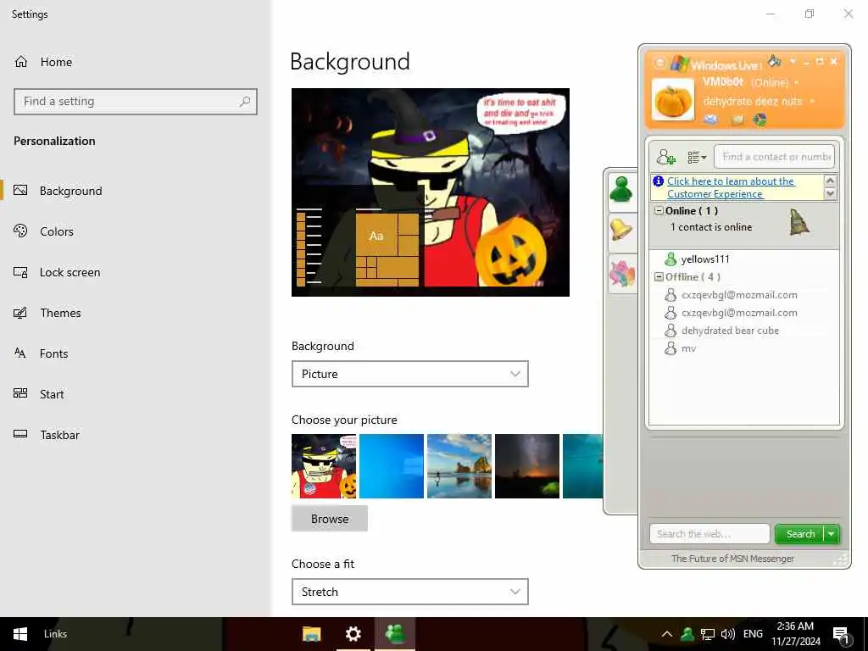Click the VM0b0t display name
This screenshot has height=651, width=868.
point(723,82)
